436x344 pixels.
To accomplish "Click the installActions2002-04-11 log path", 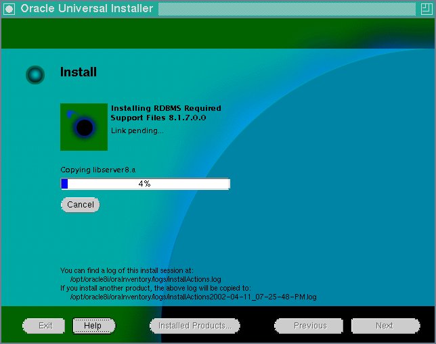I will point(193,297).
